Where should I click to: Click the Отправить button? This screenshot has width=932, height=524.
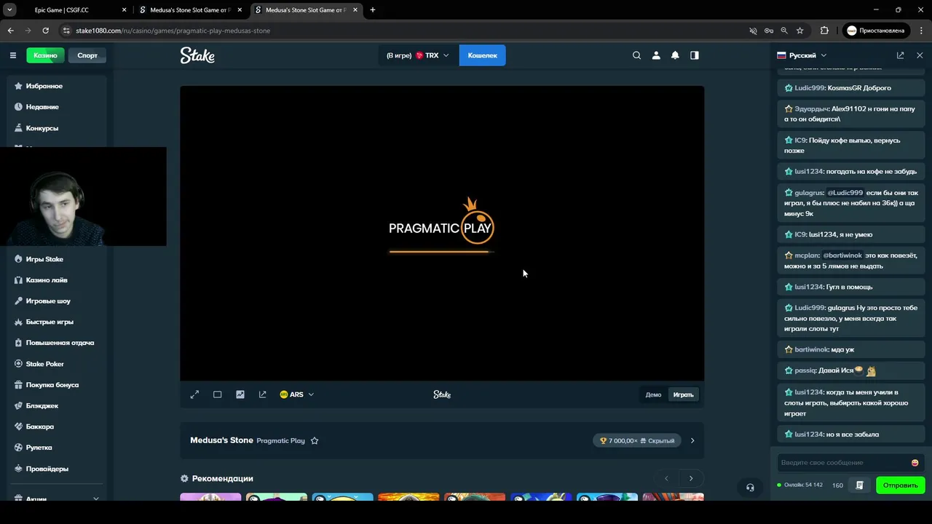tap(901, 485)
